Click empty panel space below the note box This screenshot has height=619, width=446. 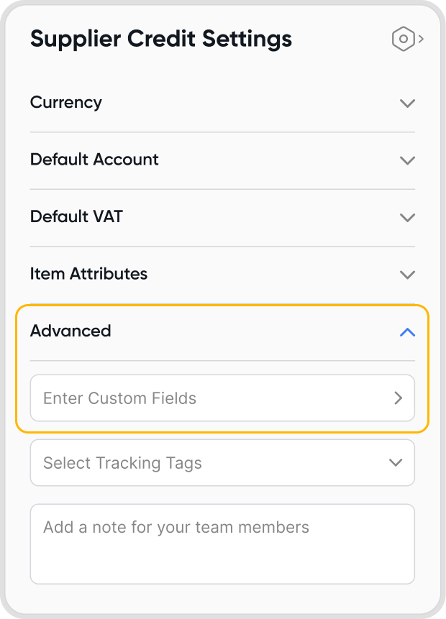pyautogui.click(x=223, y=597)
